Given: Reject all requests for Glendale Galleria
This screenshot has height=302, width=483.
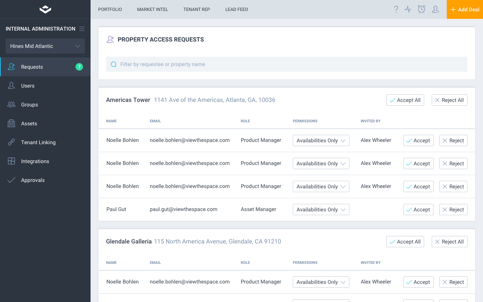Looking at the screenshot, I should pos(449,242).
